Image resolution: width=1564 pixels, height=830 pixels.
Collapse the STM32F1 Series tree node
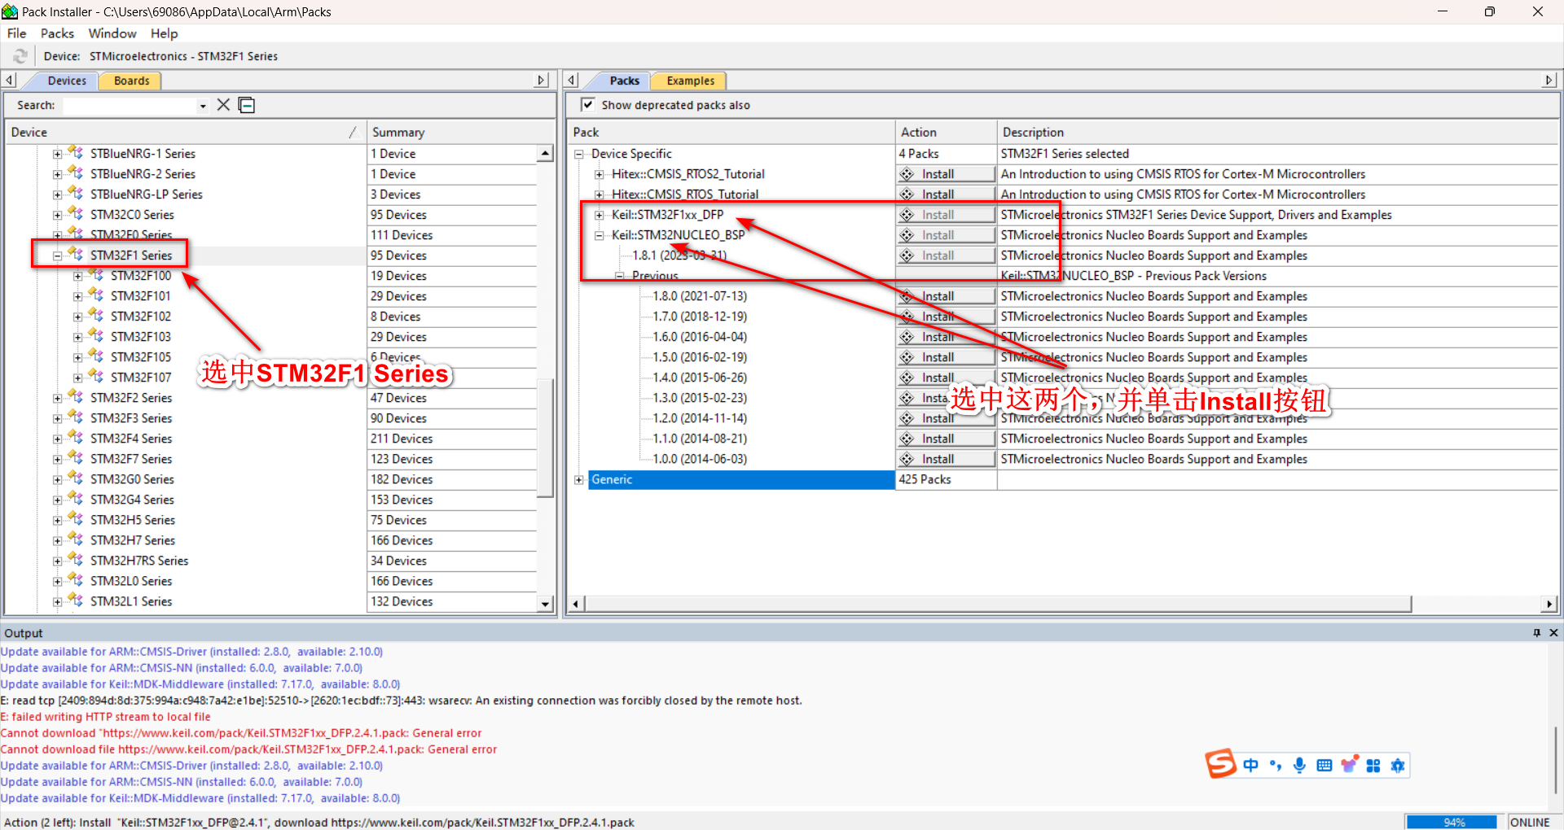57,256
